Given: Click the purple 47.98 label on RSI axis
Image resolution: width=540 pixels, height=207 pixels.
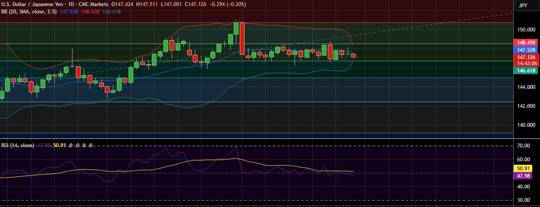Looking at the screenshot, I should pos(526,176).
